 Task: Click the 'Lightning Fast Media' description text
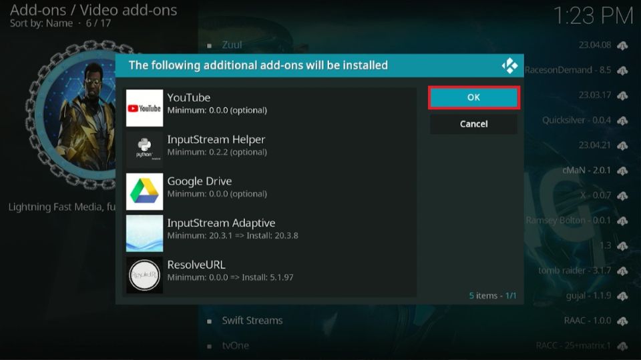61,207
